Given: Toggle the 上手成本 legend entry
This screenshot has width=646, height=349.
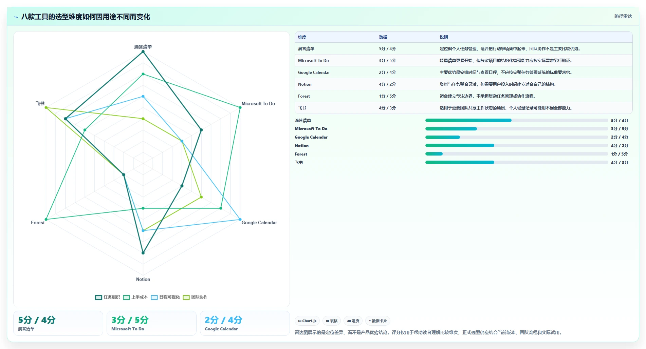Looking at the screenshot, I should coord(135,297).
